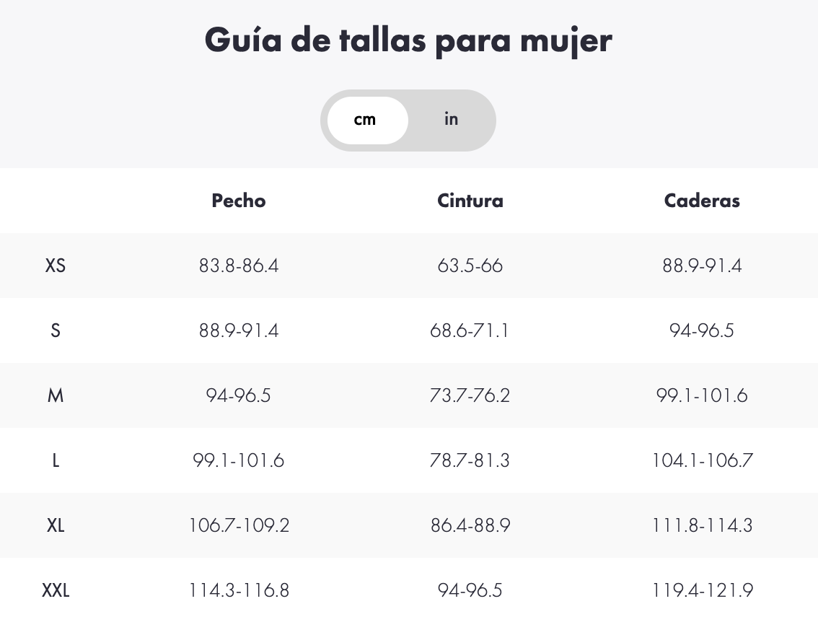The image size is (818, 622).
Task: Click XS hips value 88.9-91.4
Action: pyautogui.click(x=702, y=266)
